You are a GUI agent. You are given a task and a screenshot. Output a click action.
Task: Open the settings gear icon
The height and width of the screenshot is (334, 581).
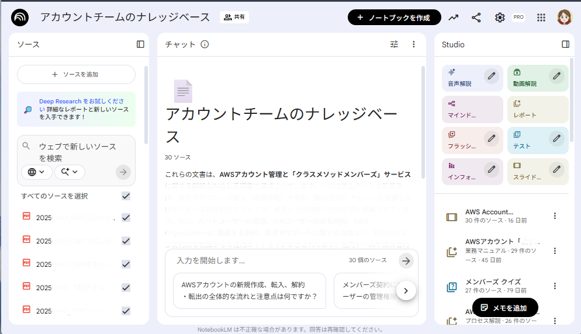(500, 18)
